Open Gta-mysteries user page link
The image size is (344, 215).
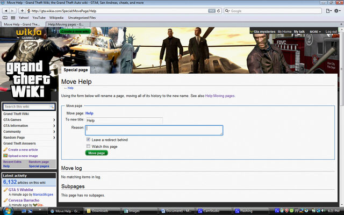tap(264, 32)
